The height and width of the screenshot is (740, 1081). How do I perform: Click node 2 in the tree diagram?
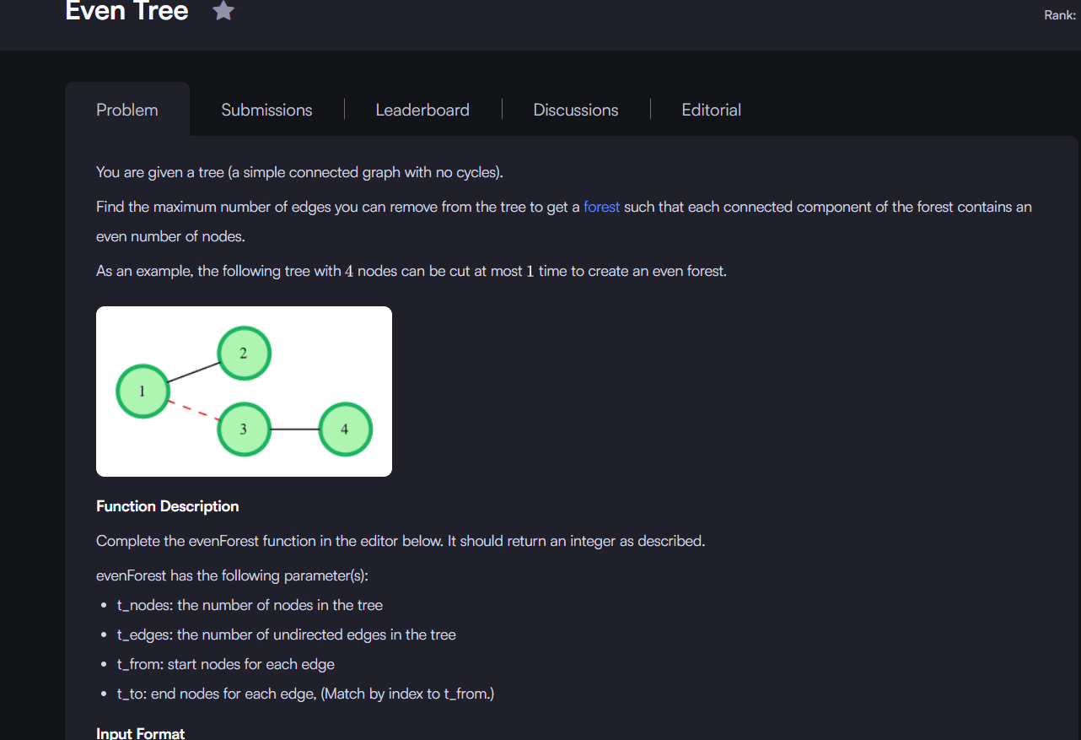[x=244, y=353]
